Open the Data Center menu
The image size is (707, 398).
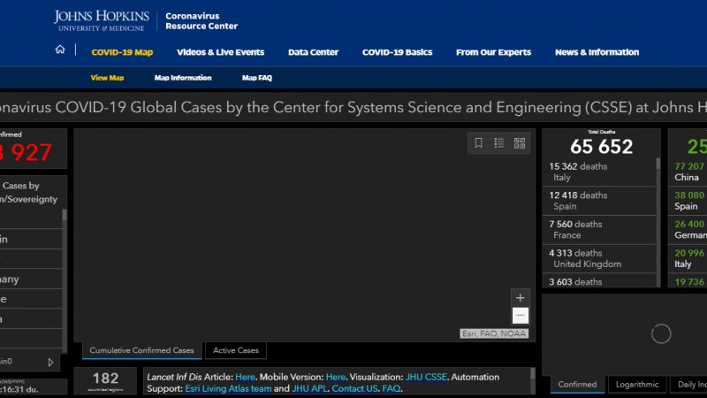(x=314, y=52)
